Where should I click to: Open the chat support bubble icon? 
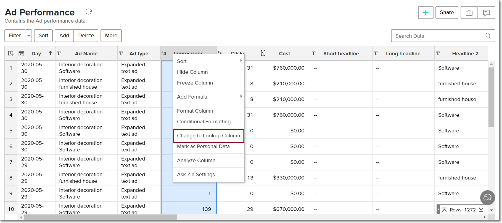(x=487, y=197)
